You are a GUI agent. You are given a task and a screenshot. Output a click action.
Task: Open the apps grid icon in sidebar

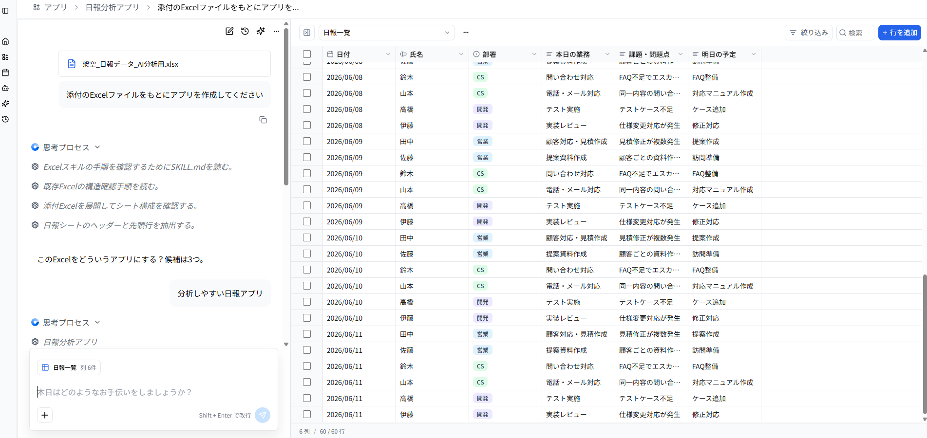coord(5,57)
